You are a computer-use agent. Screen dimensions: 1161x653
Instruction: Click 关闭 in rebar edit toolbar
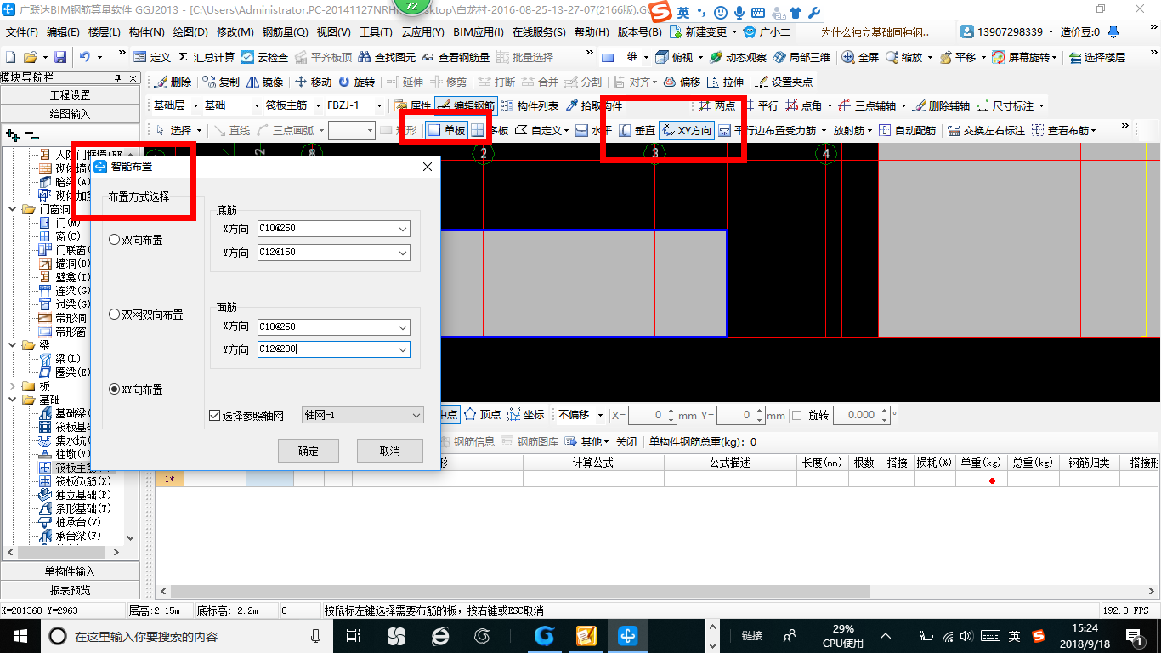click(x=626, y=442)
